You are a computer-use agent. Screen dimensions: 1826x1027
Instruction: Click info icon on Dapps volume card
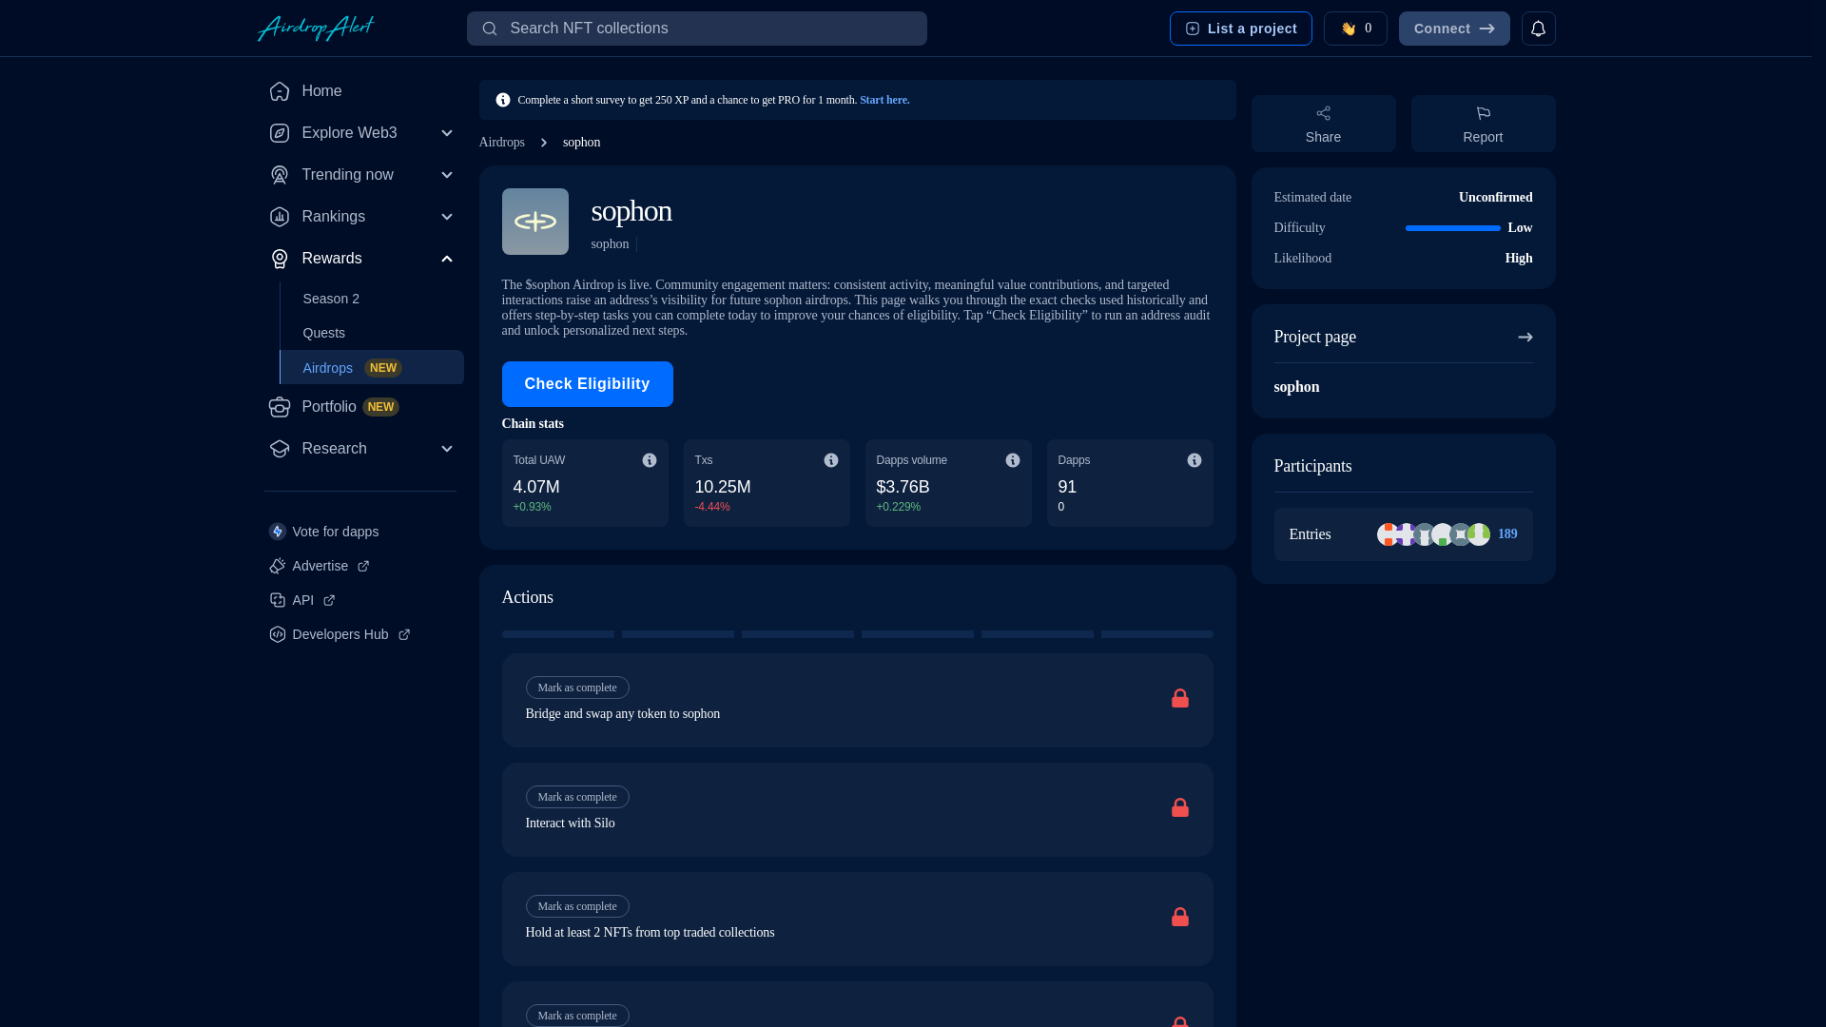(x=1013, y=460)
